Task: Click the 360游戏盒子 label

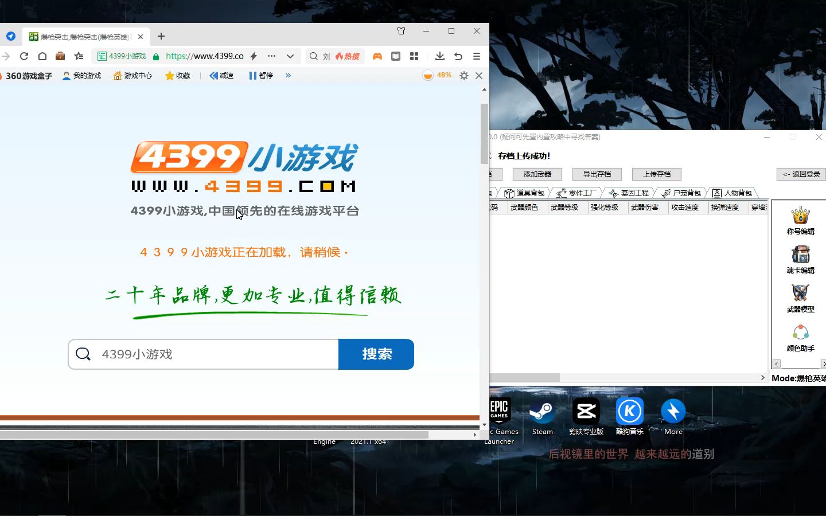Action: (x=29, y=76)
